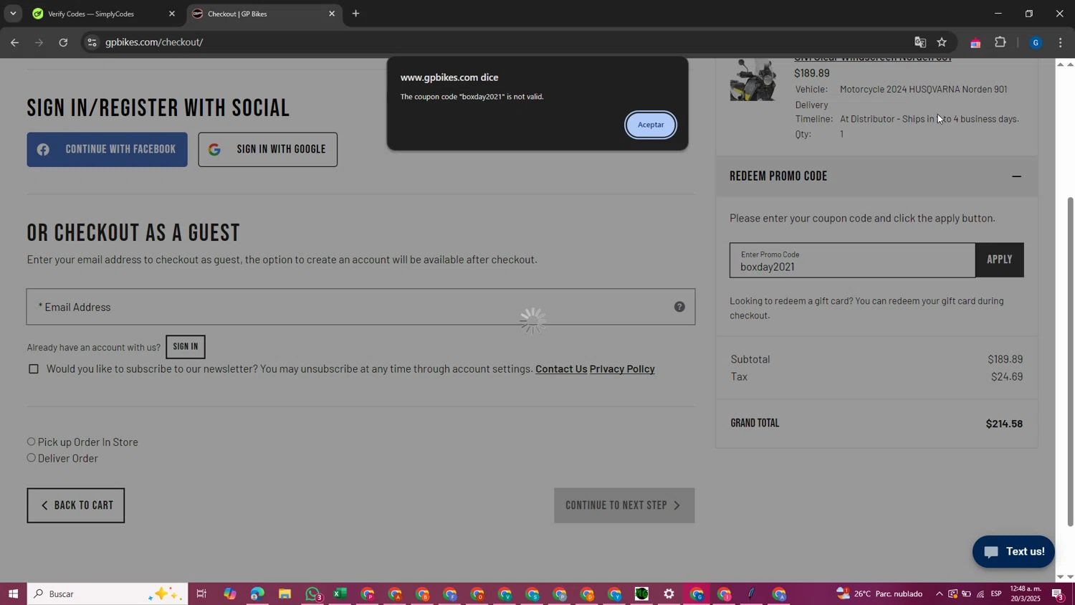The width and height of the screenshot is (1075, 605).
Task: Open the Text us! chat widget
Action: click(x=1013, y=551)
